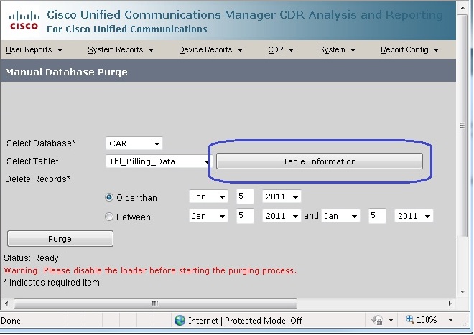The width and height of the screenshot is (474, 335).
Task: Open the User Reports menu
Action: 34,49
